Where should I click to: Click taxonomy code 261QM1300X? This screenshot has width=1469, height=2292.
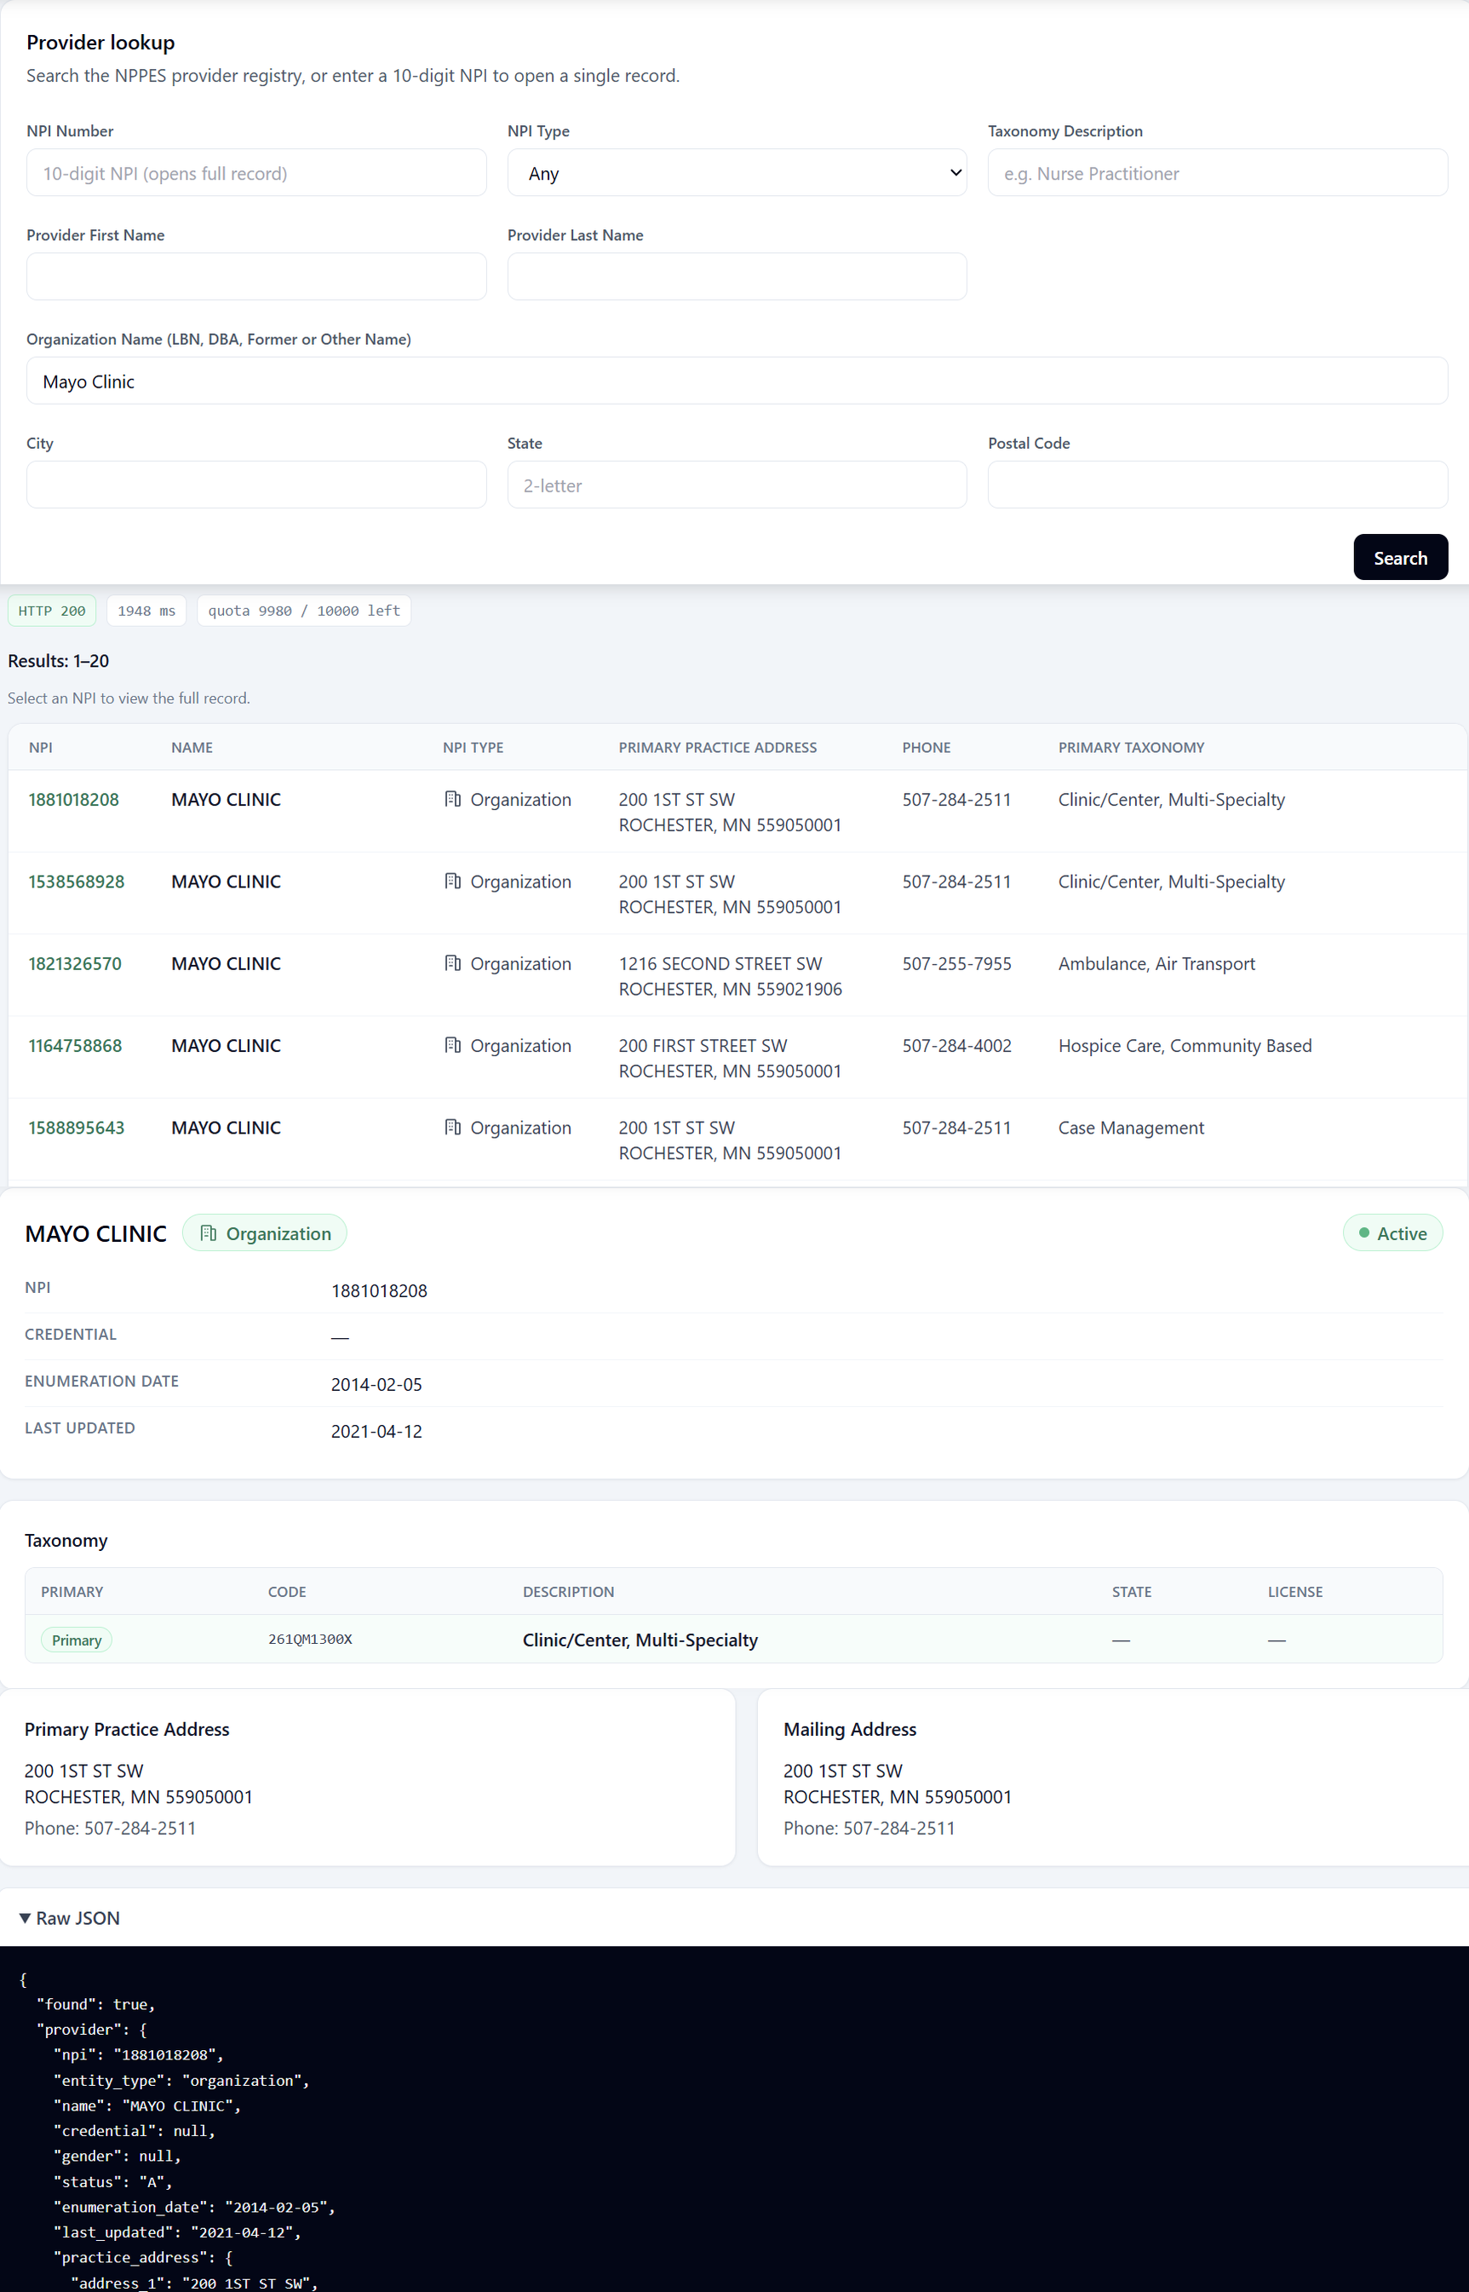click(x=310, y=1639)
